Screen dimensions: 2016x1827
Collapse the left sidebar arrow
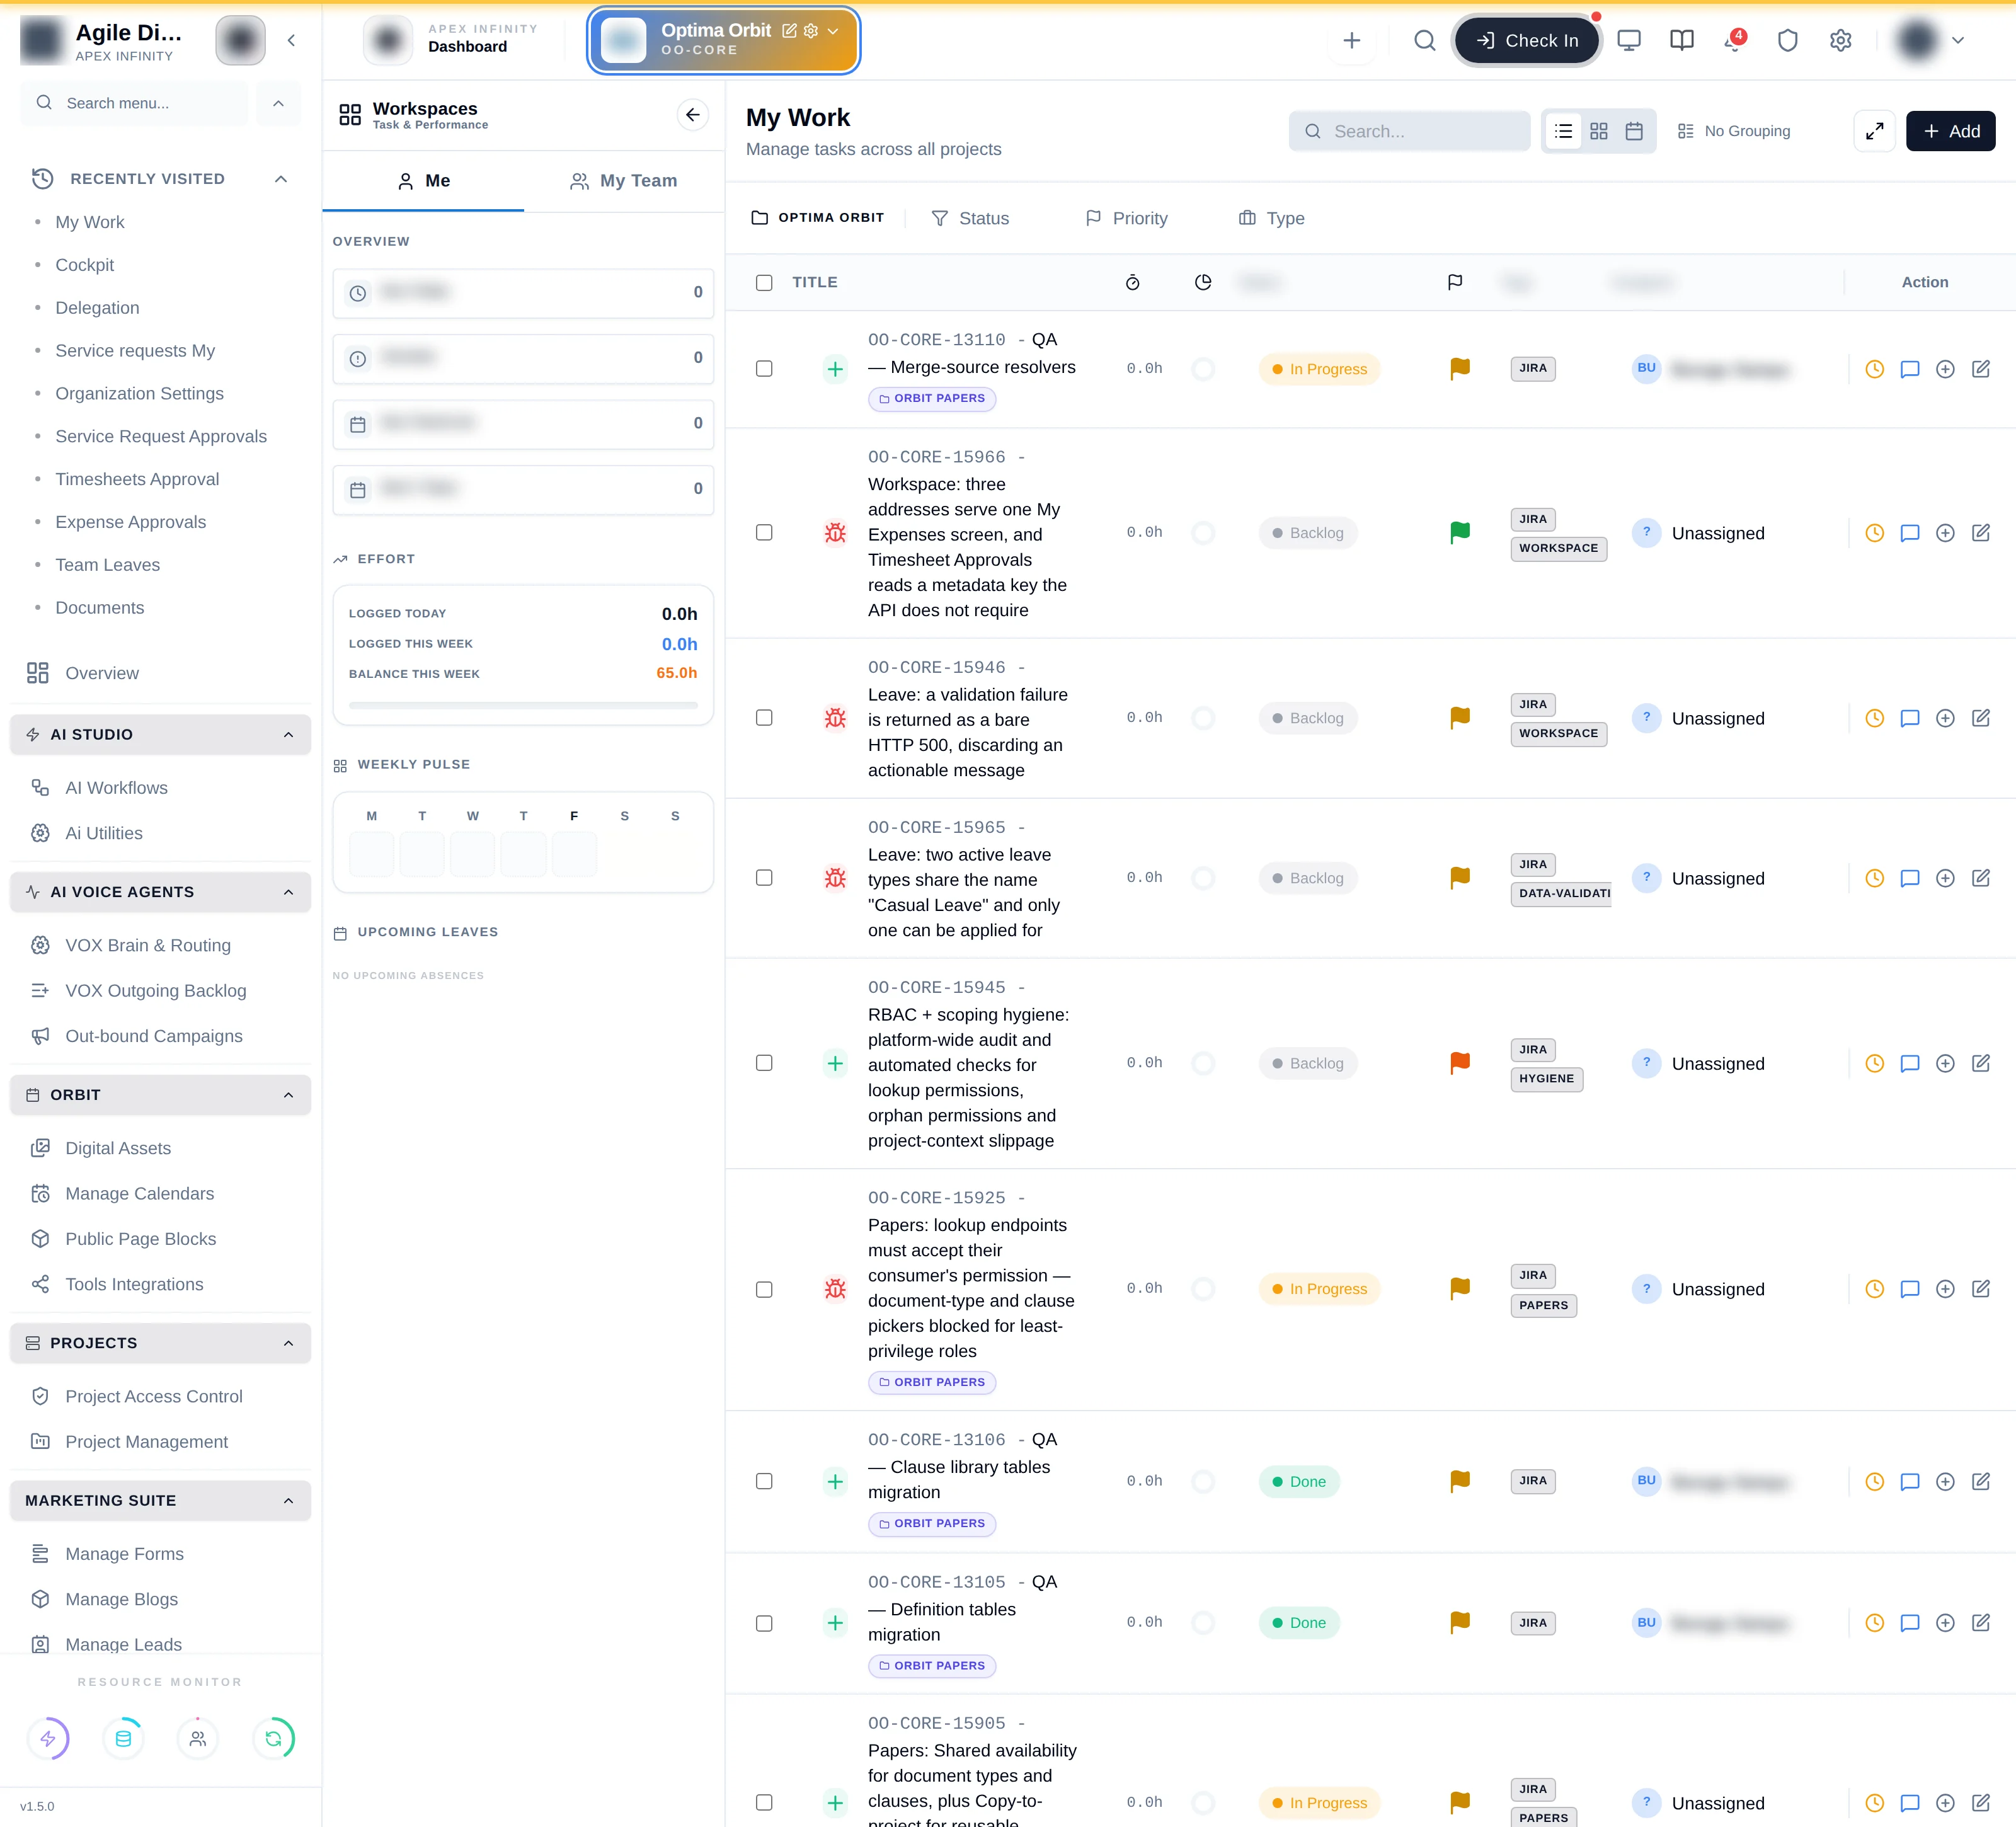pyautogui.click(x=291, y=41)
